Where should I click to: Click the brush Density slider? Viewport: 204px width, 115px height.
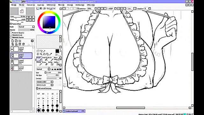(54, 79)
